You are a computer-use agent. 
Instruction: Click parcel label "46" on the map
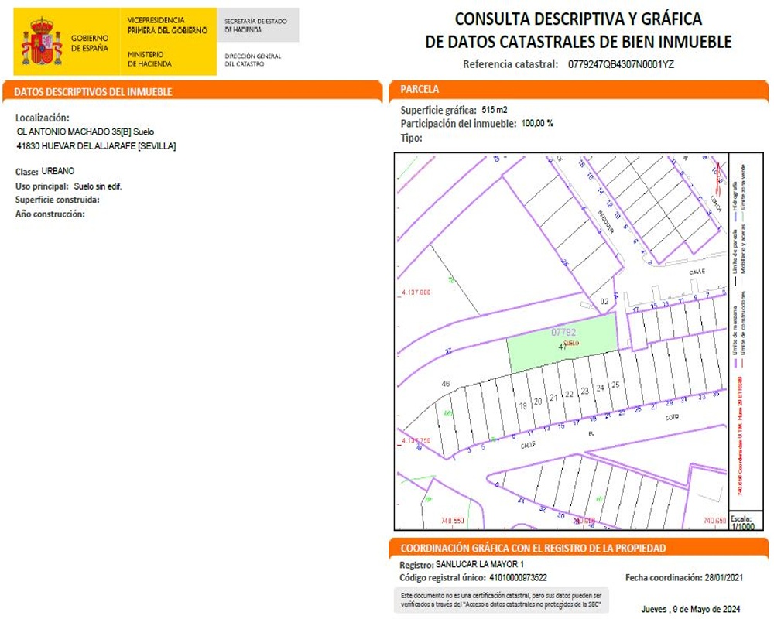pyautogui.click(x=446, y=384)
